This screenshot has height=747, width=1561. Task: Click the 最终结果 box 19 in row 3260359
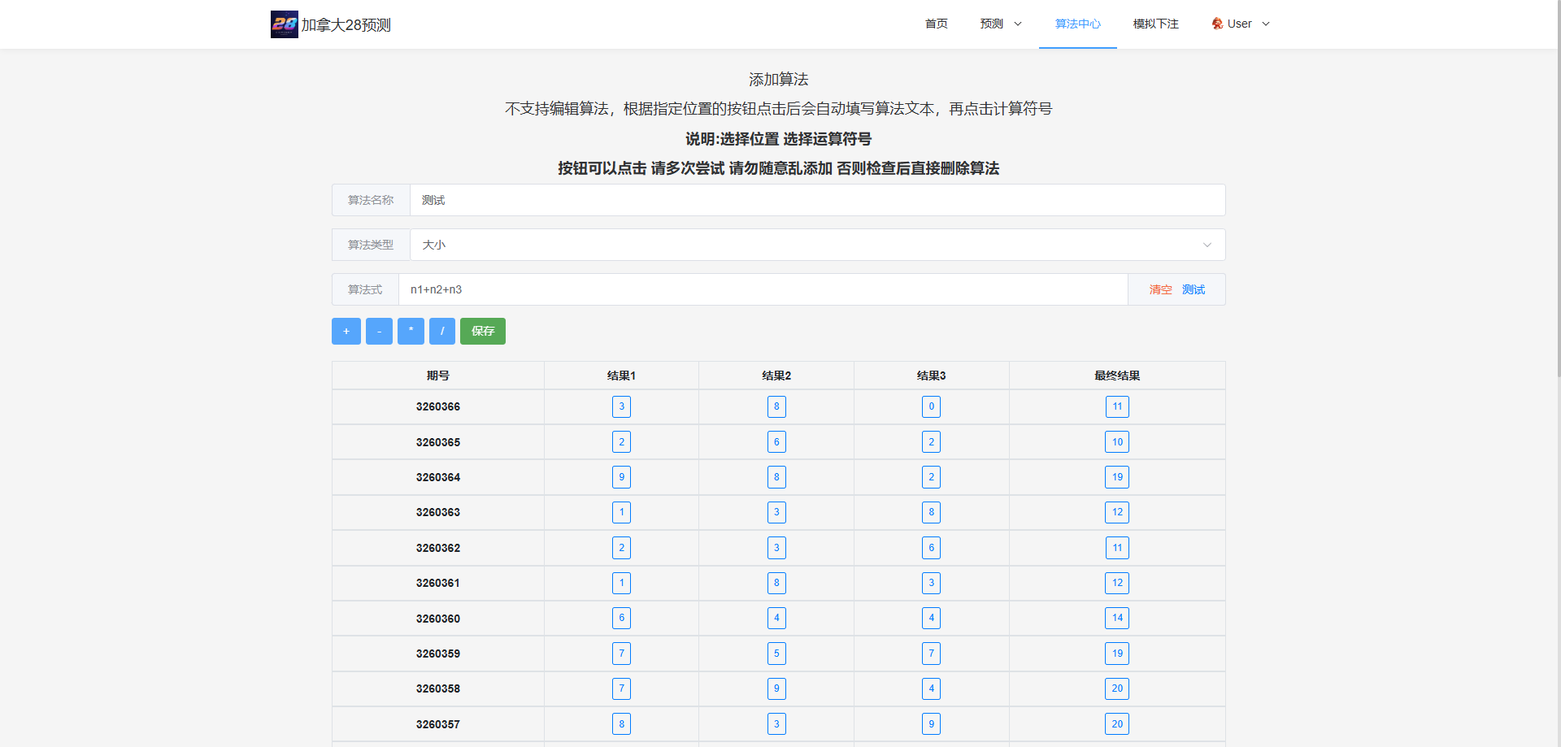point(1117,654)
